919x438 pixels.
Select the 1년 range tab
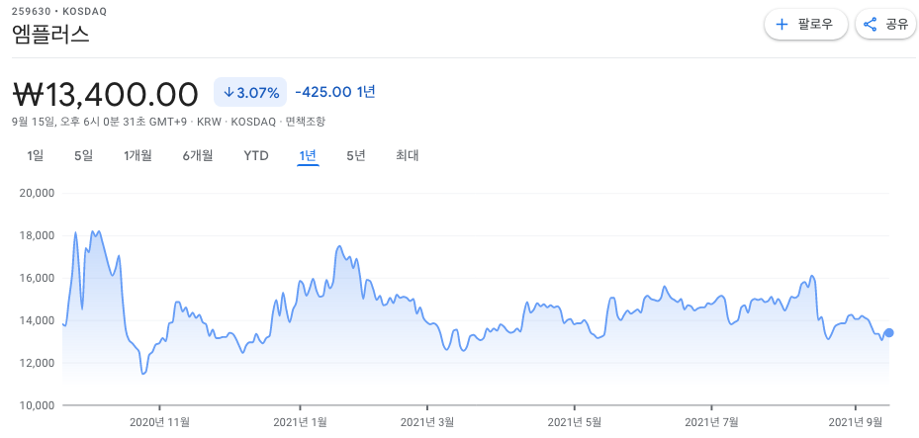[x=308, y=156]
